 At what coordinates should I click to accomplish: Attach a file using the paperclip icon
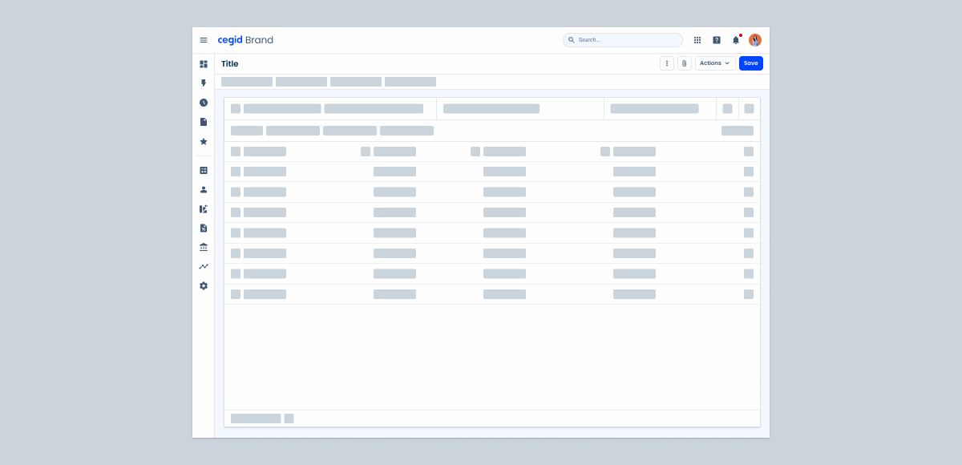685,63
